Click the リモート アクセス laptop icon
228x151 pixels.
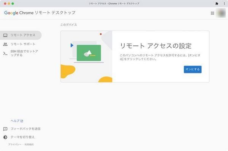5,35
